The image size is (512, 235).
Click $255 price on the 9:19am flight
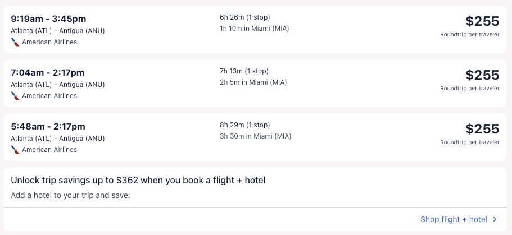[482, 21]
